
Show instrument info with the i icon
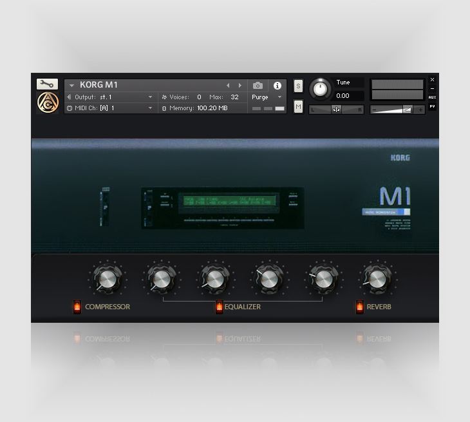click(277, 86)
